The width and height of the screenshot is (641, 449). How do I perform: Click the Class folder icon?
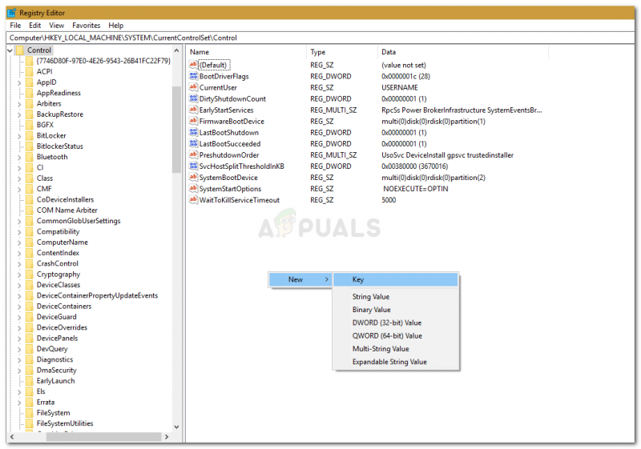pyautogui.click(x=29, y=178)
